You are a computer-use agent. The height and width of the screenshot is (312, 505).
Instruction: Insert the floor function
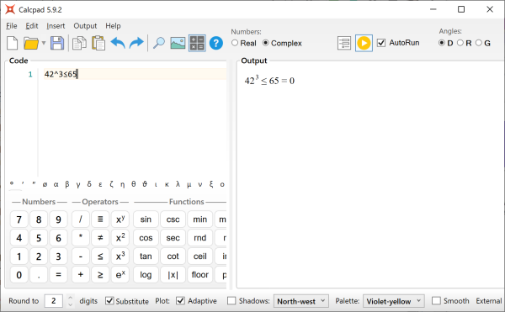(200, 275)
